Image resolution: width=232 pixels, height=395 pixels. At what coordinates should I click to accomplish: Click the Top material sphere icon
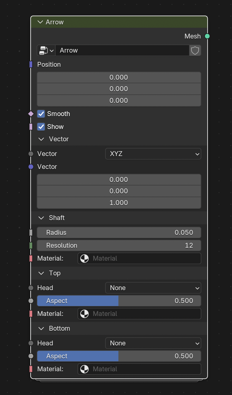84,314
